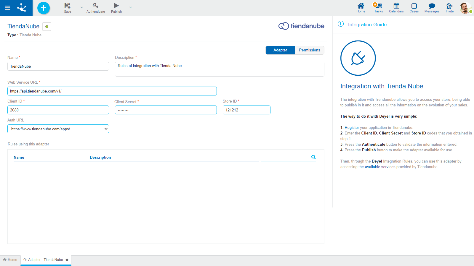Switch to the Permissions tab
The width and height of the screenshot is (474, 266).
(309, 50)
